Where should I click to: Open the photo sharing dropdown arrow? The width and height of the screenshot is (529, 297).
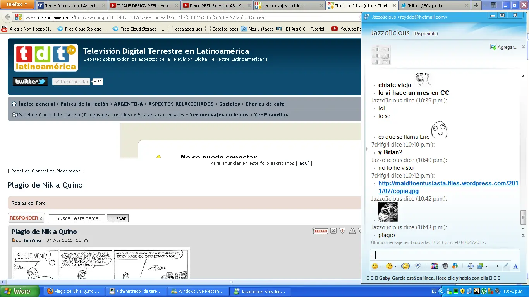pyautogui.click(x=487, y=266)
